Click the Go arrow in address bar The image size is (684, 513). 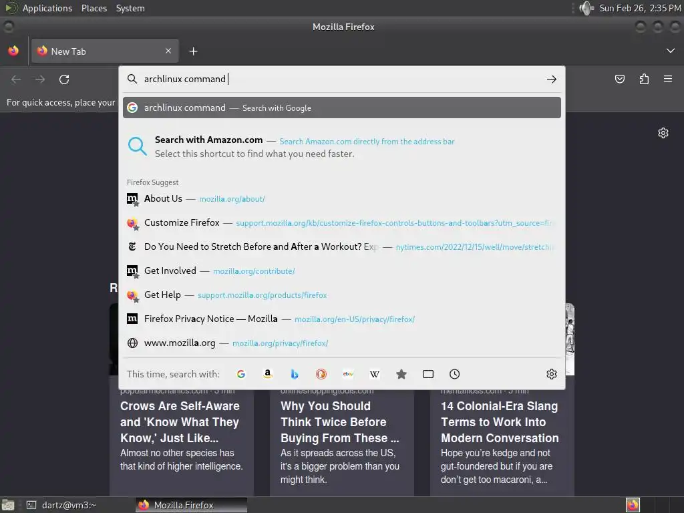(551, 79)
